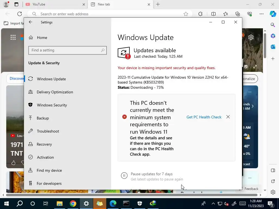Open Edge Collections icon
The height and width of the screenshot is (209, 279).
point(238,14)
